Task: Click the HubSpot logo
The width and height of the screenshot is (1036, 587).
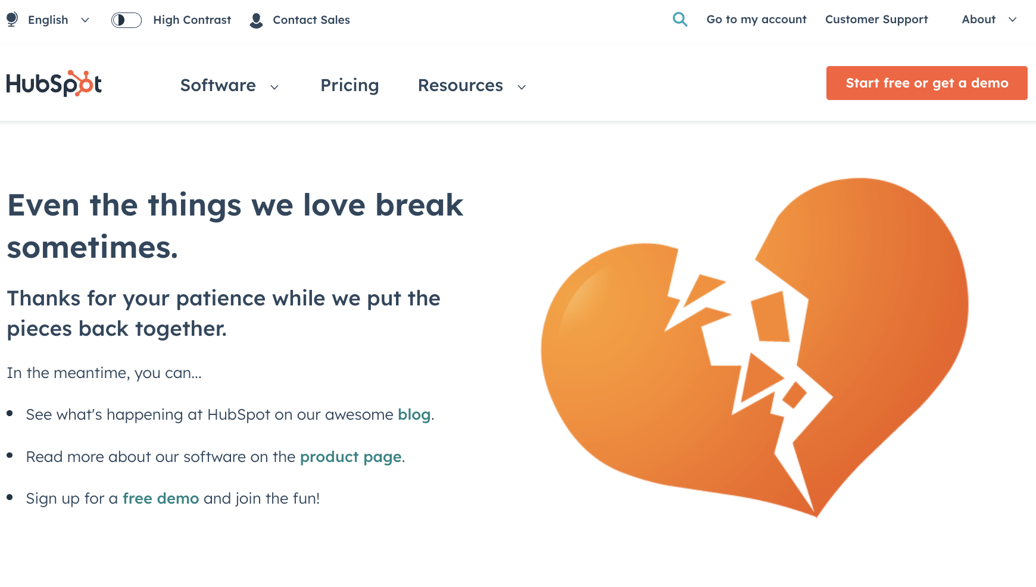Action: 54,84
